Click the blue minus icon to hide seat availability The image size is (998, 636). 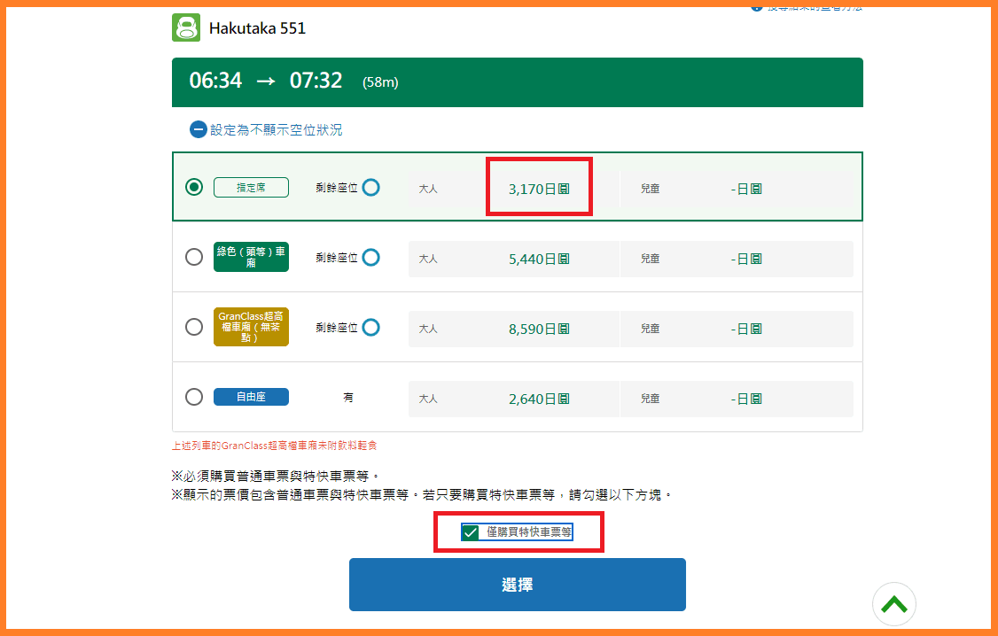[x=198, y=129]
